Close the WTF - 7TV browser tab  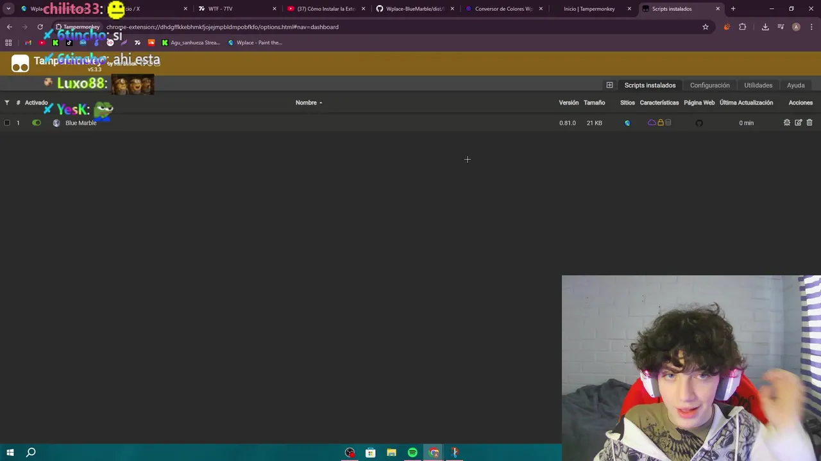[x=275, y=9]
